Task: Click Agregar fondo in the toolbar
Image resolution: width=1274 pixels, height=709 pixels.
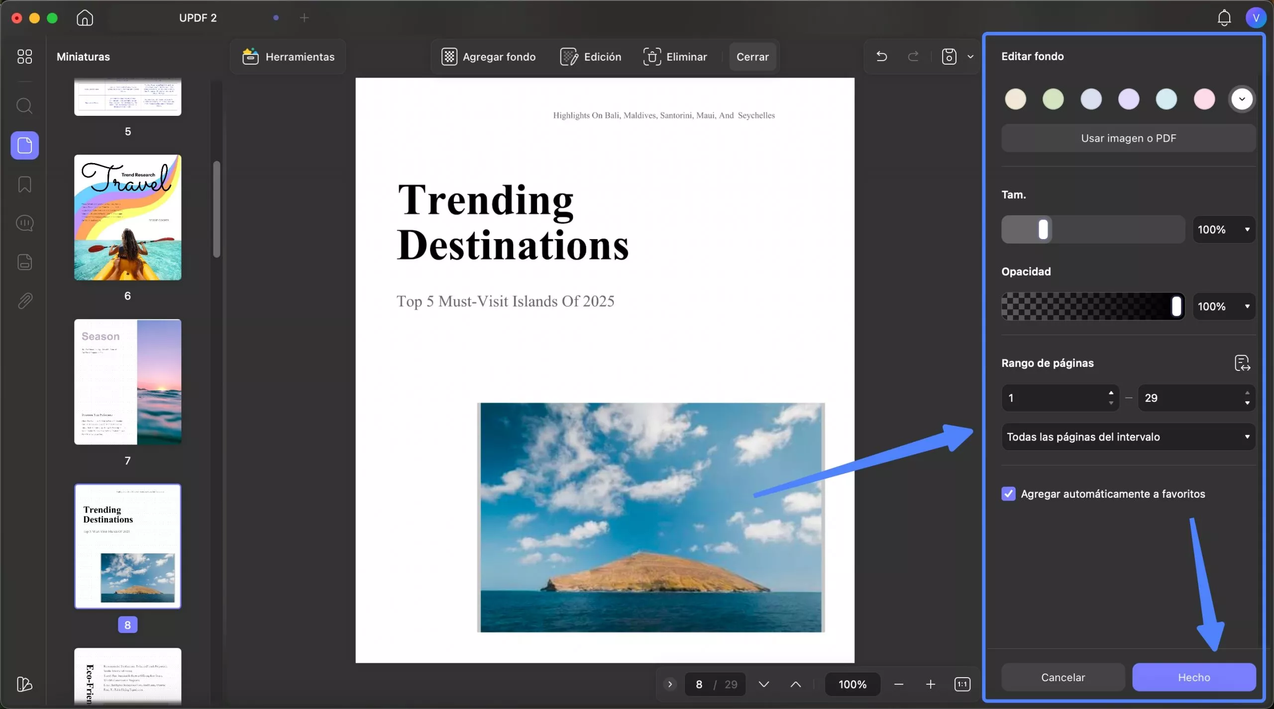Action: [x=488, y=57]
